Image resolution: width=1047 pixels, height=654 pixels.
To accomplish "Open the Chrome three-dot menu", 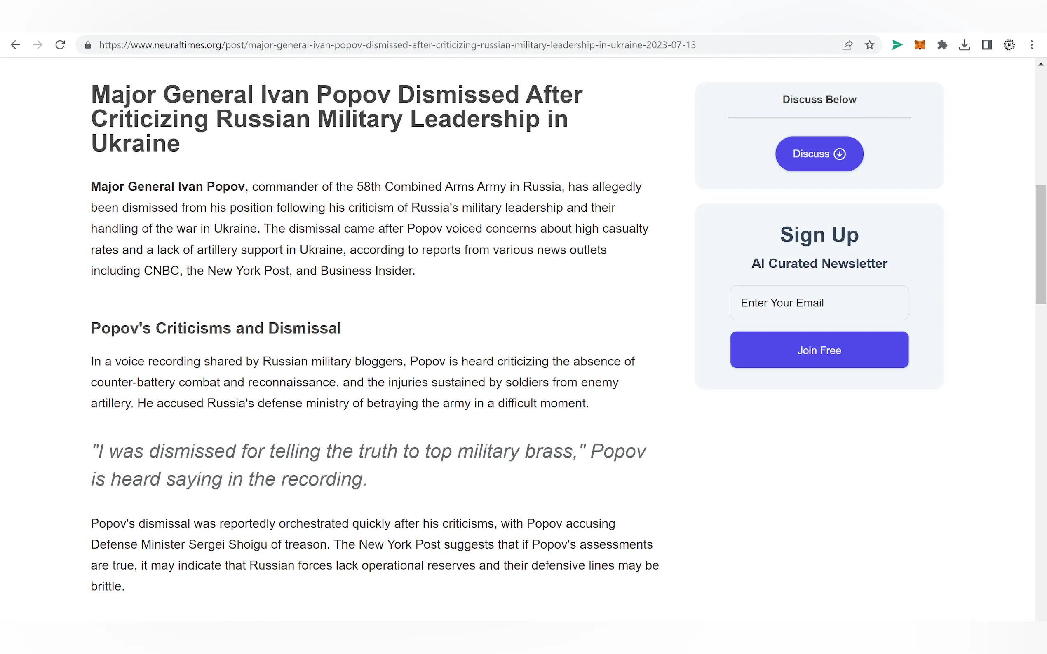I will pos(1031,45).
